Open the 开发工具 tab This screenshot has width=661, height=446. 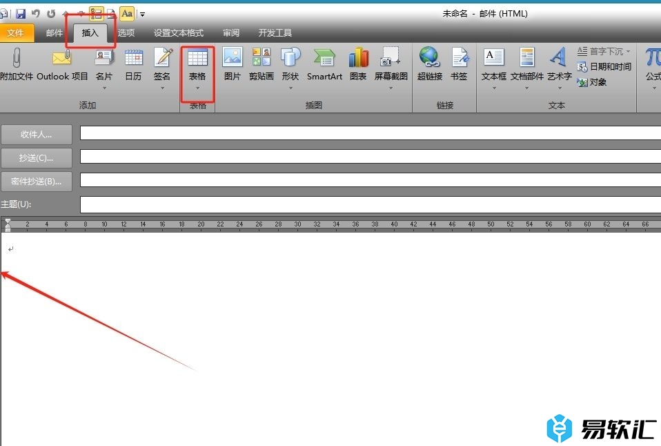[x=275, y=33]
